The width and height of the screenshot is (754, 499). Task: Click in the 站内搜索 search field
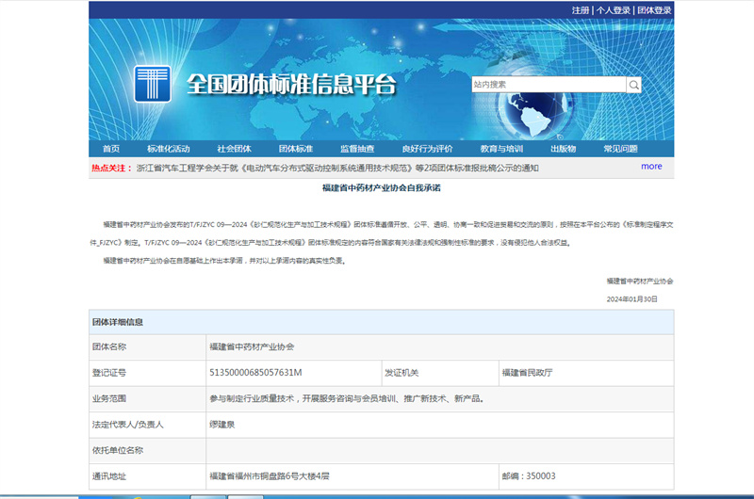(549, 85)
